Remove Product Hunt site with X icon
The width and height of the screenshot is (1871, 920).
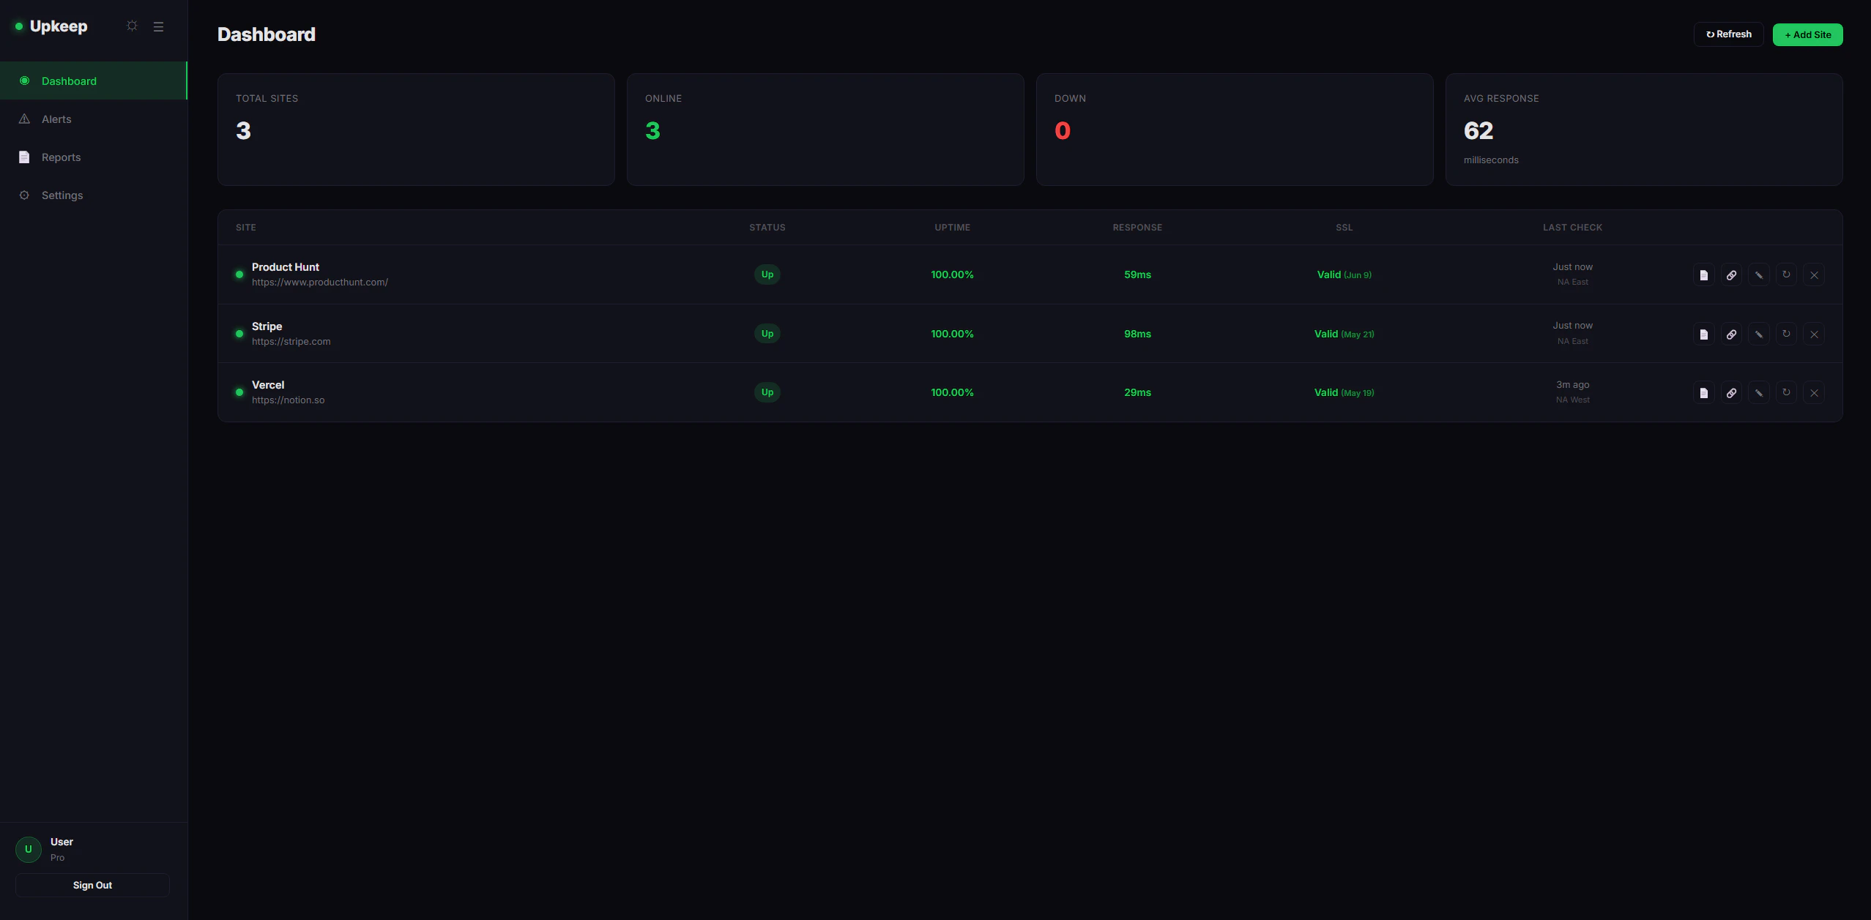coord(1814,275)
